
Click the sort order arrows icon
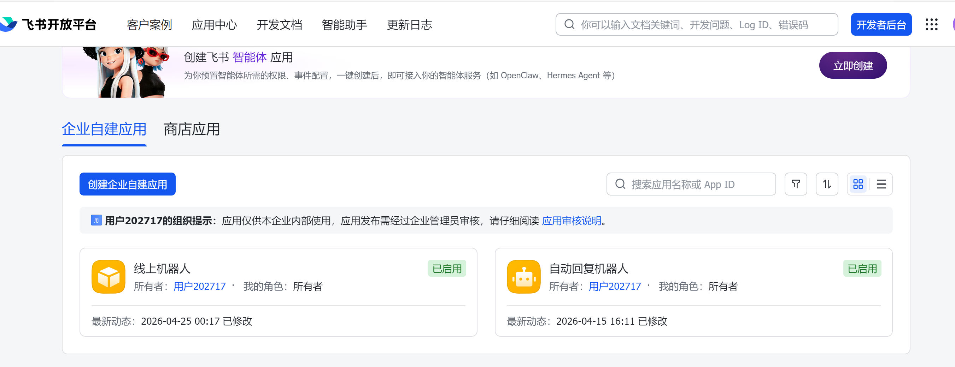point(827,184)
